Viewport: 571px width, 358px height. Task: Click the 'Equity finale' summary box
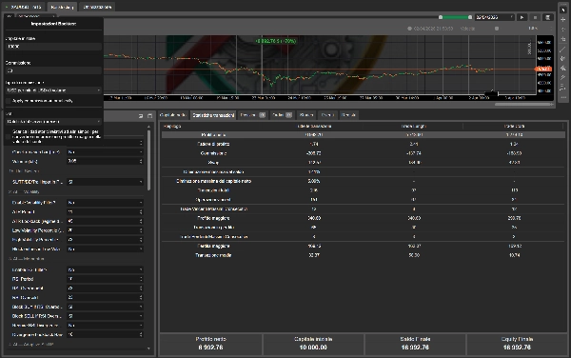(517, 344)
